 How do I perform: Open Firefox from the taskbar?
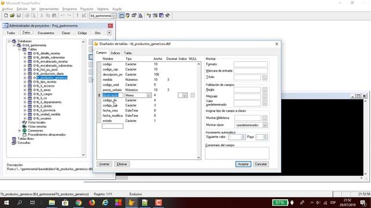[x=92, y=203]
